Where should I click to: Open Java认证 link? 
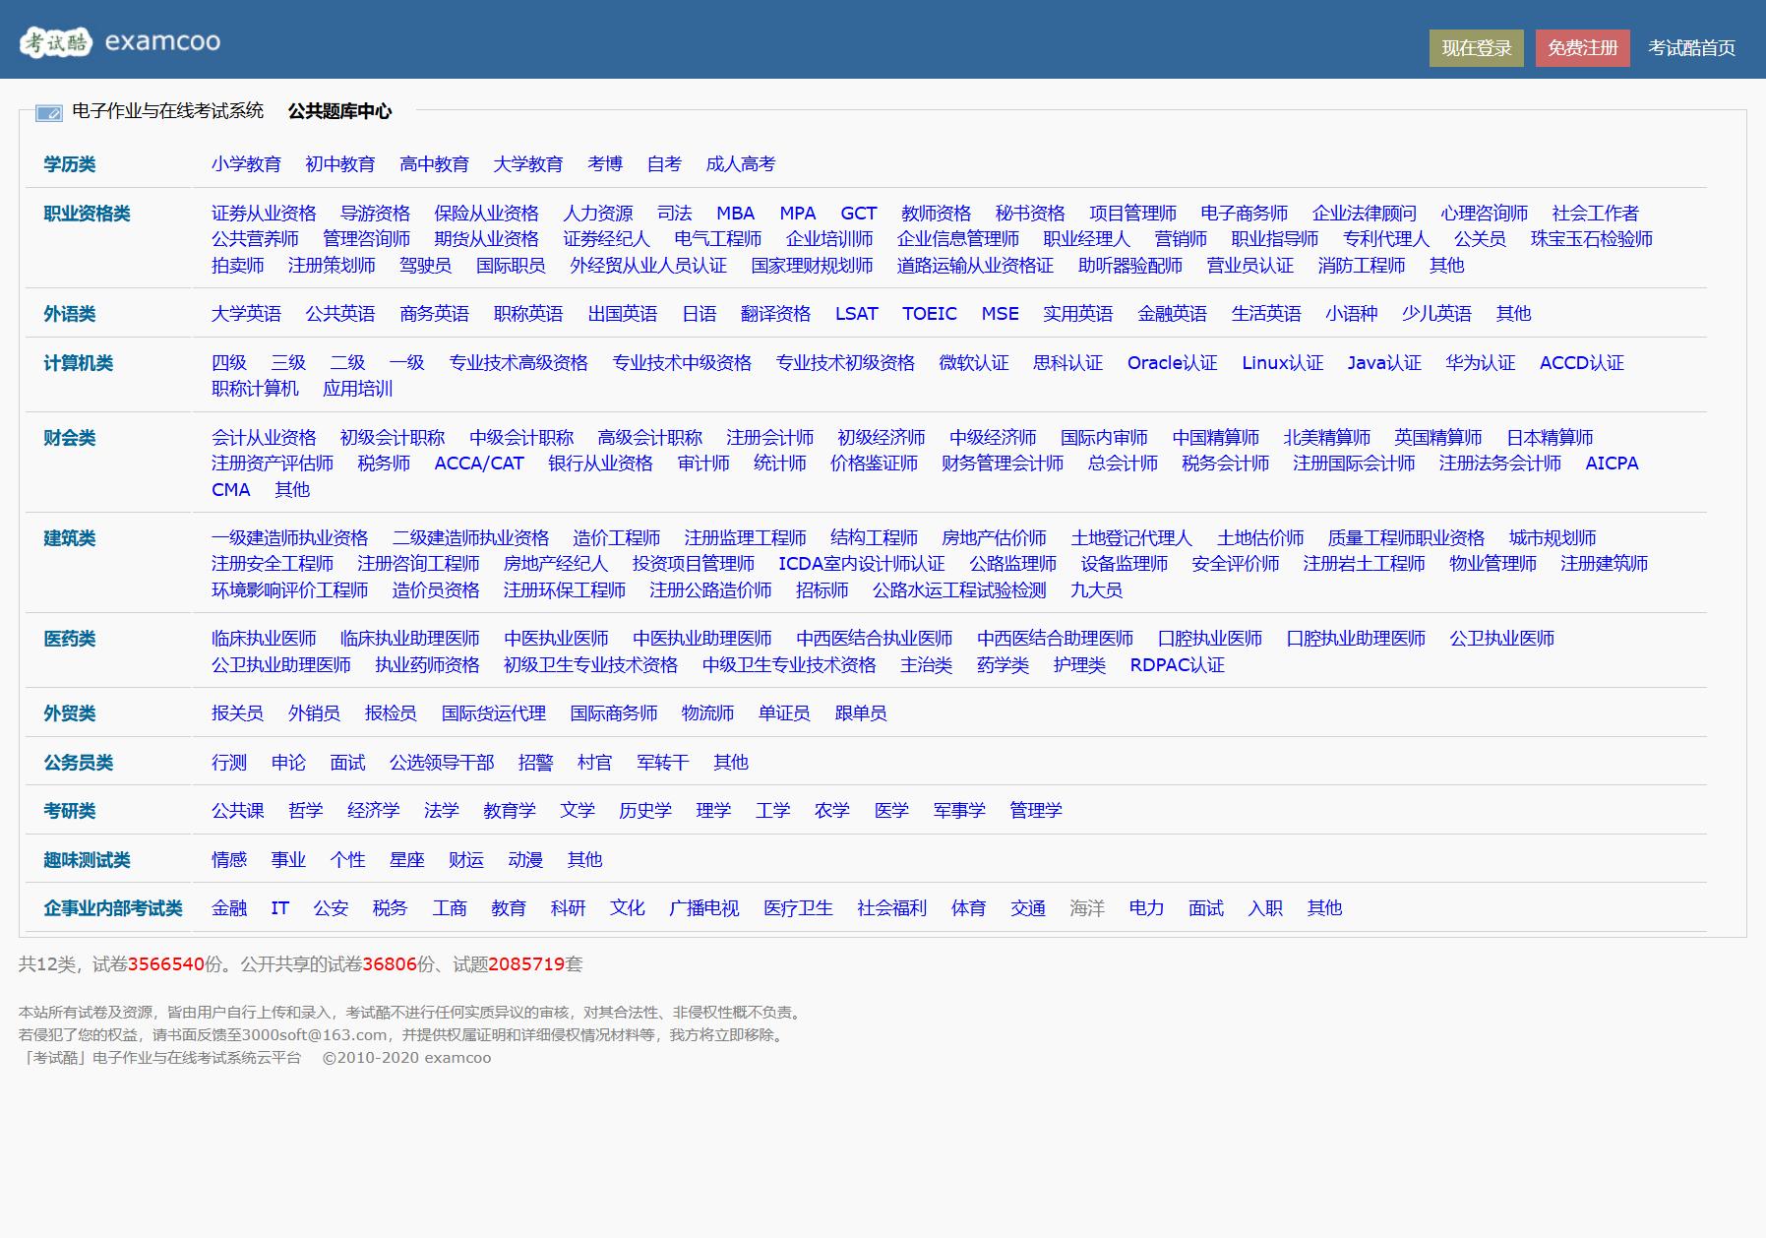point(1384,363)
